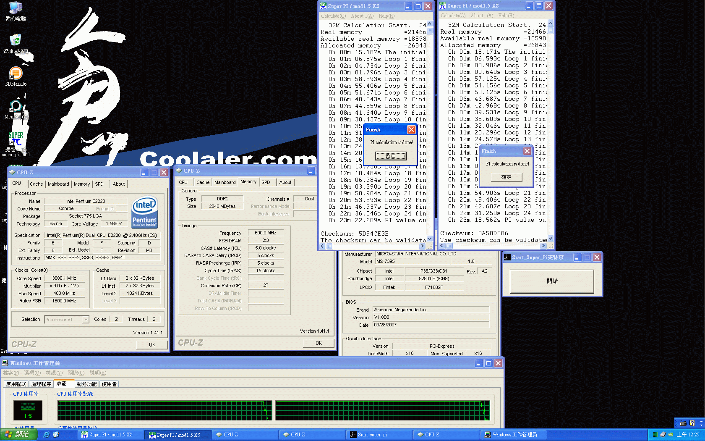Open the MemSet desktop shortcut
Viewport: 705px width, 441px height.
16,110
